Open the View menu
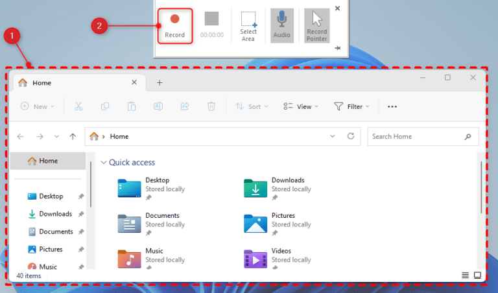Screen dimensions: 498x293 [x=300, y=106]
